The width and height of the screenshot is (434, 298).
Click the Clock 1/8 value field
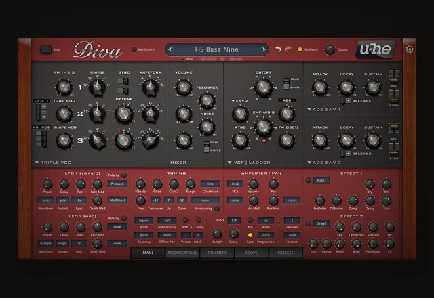[234, 221]
